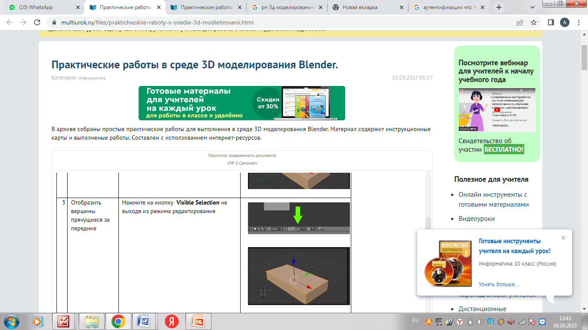Open PowerPoint from the taskbar

pos(198,321)
